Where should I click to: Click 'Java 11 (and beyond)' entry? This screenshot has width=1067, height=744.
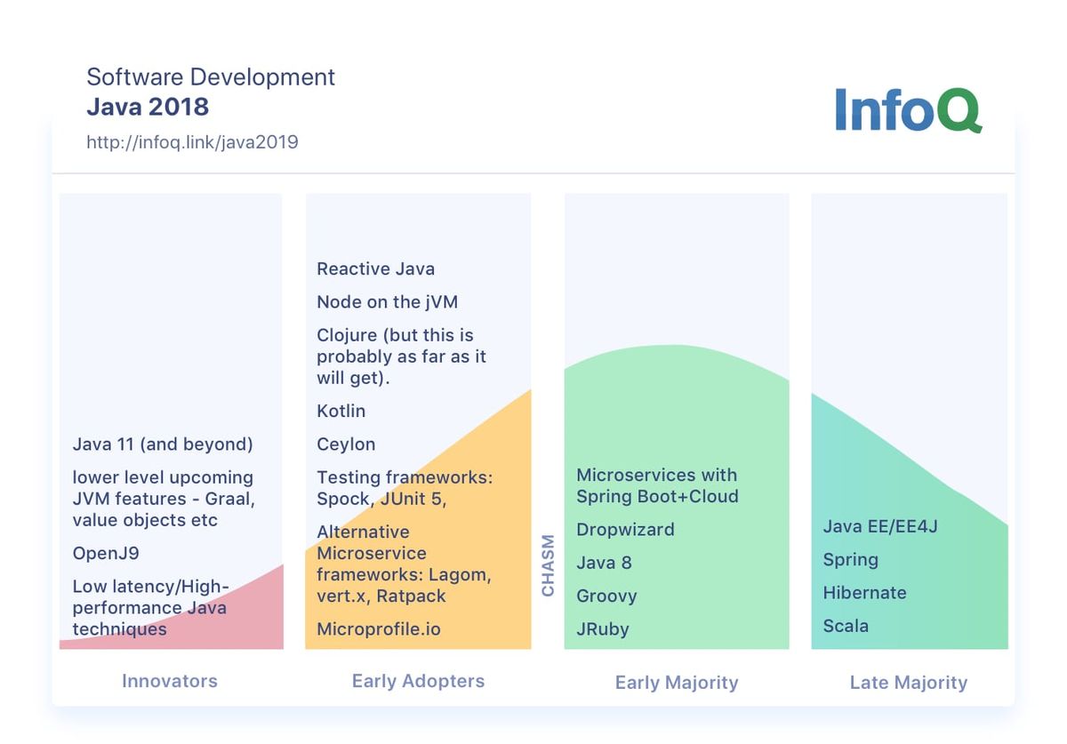point(163,444)
